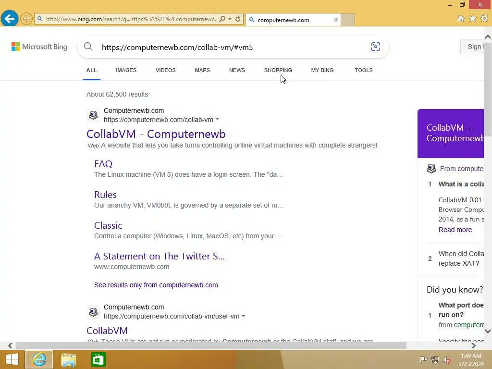
Task: Open the Favorites star icon
Action: [x=472, y=19]
